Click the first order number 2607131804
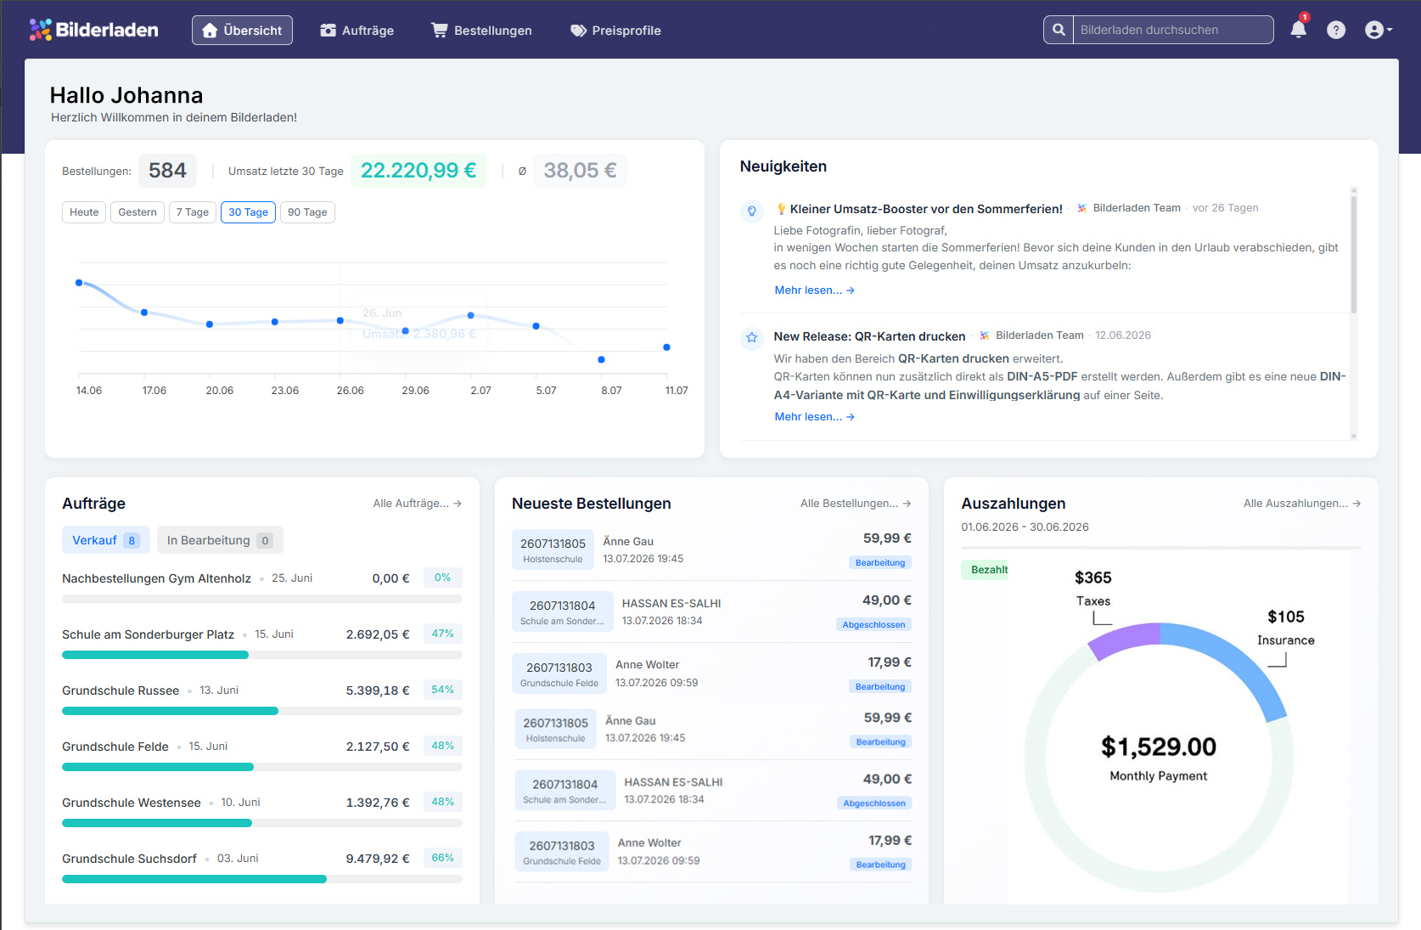 tap(562, 606)
